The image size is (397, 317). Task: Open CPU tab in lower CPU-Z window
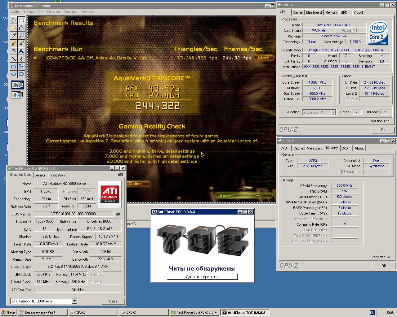(x=284, y=148)
